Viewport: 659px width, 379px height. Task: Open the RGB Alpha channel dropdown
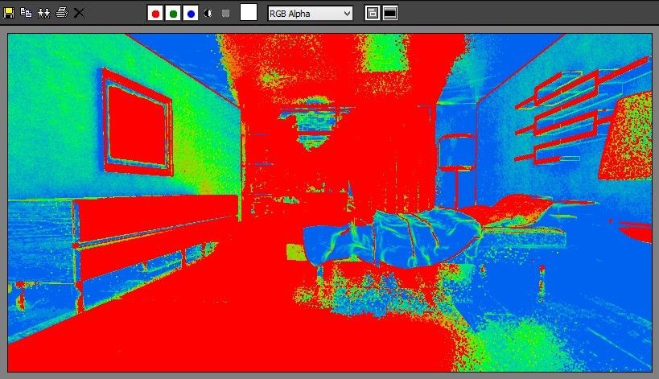tap(310, 14)
